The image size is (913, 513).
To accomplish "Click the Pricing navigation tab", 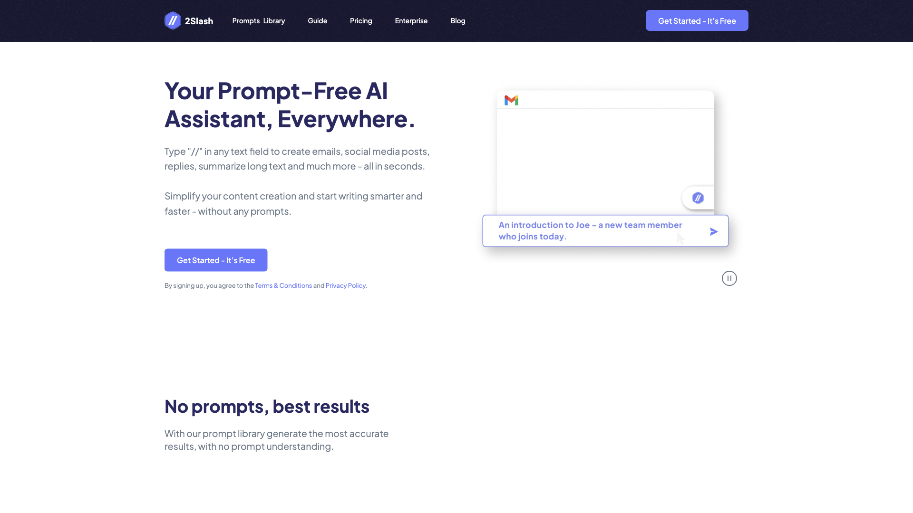I will pyautogui.click(x=361, y=21).
